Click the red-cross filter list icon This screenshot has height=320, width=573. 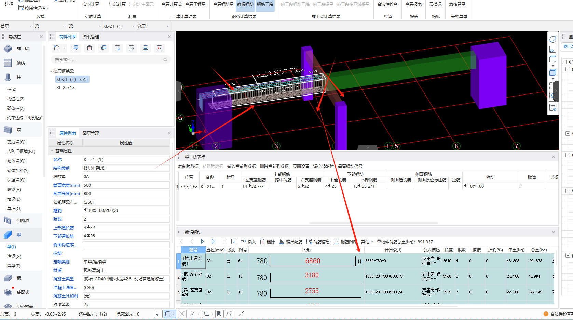click(x=159, y=48)
